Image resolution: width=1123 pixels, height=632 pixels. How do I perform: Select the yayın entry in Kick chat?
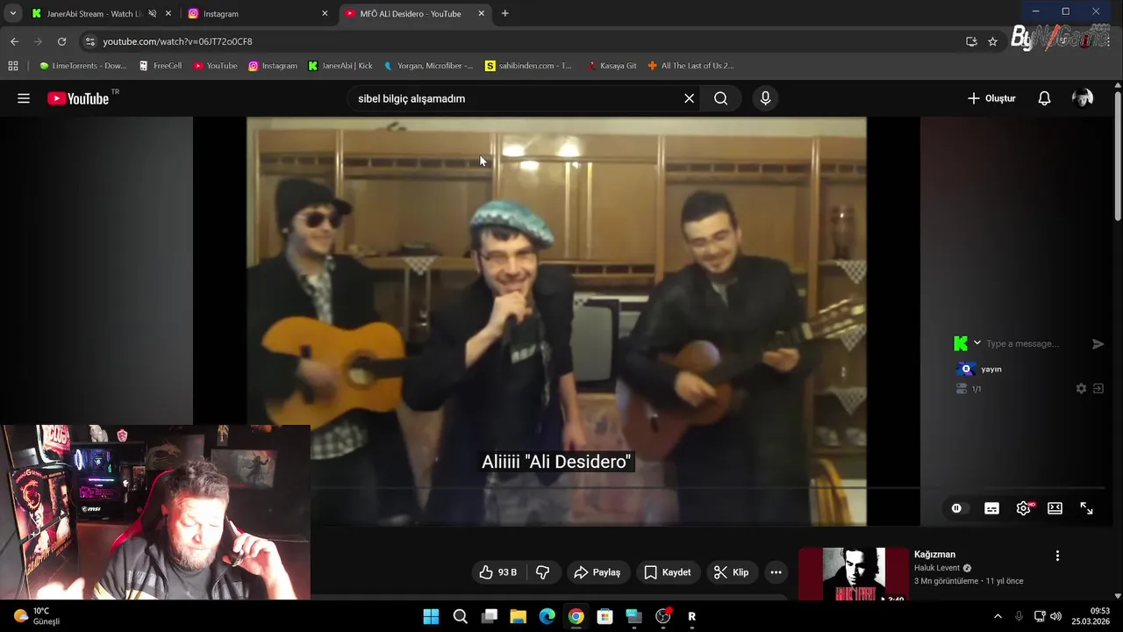pos(991,370)
